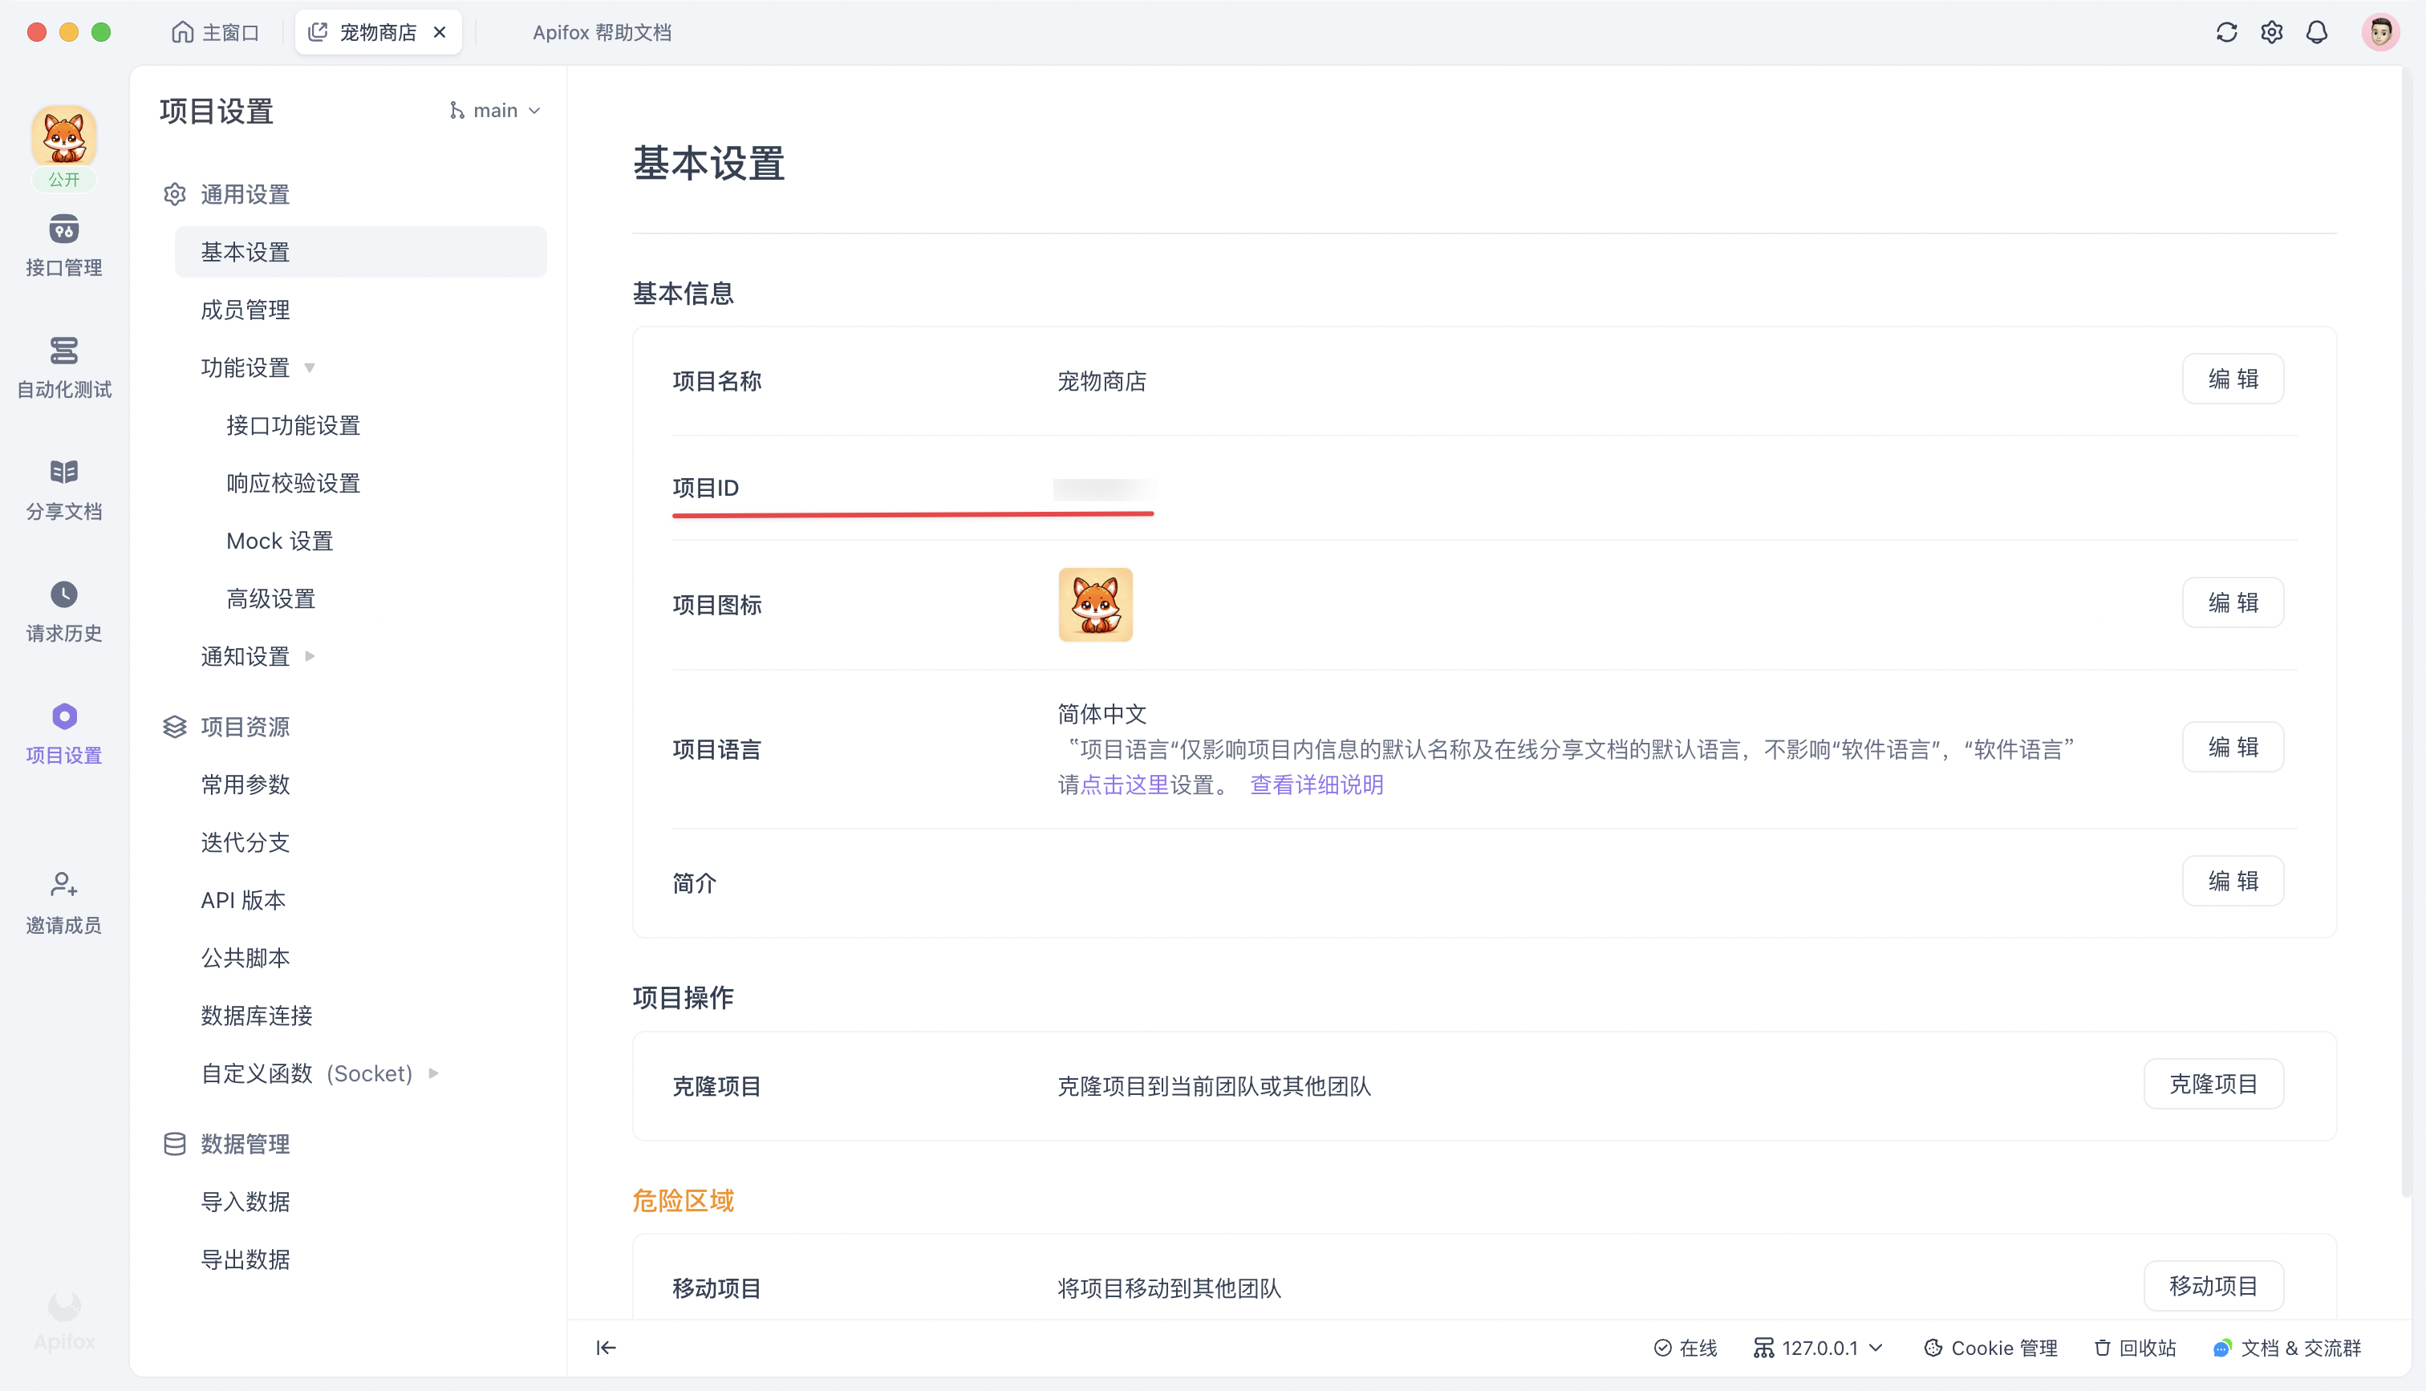
Task: Open notifications via the bell icon
Action: click(2318, 31)
